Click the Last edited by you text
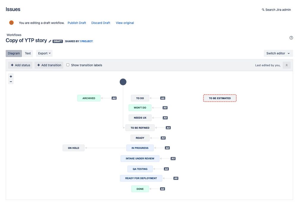Screen dimensions: 297x205 pos(268,65)
